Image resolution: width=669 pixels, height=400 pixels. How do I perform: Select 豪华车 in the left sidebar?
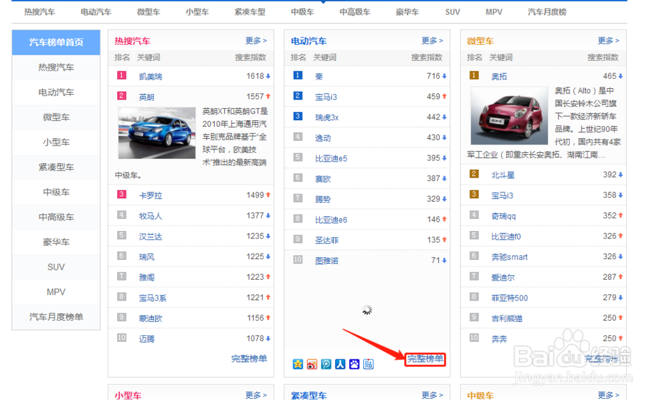tap(56, 242)
